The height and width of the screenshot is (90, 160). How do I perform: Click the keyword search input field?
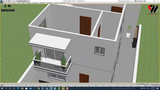coord(127,1)
